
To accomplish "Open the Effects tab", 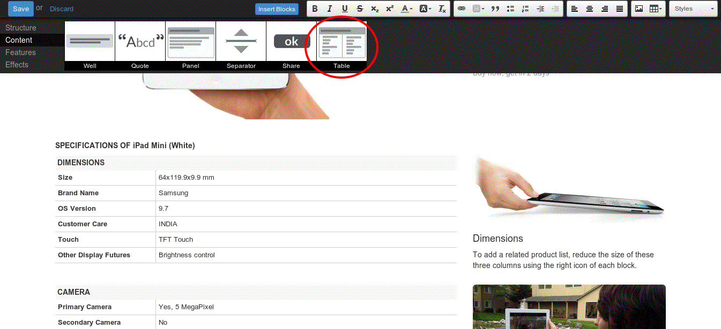I will (17, 65).
